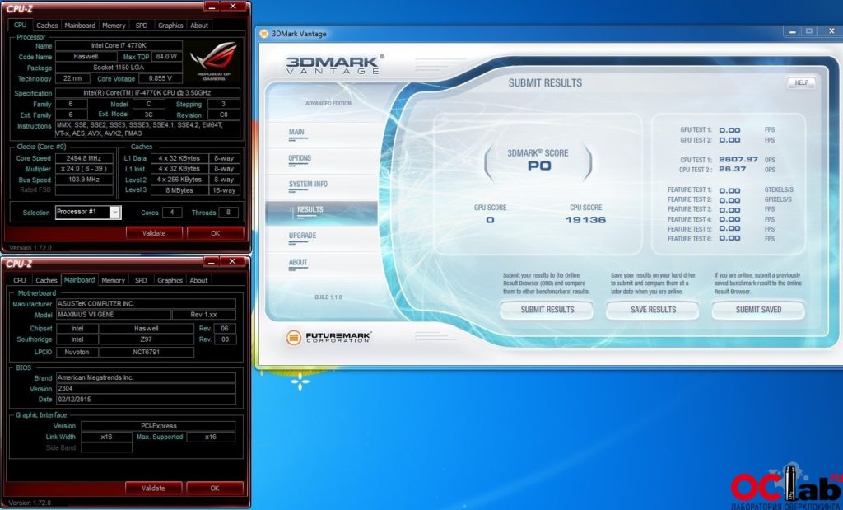Click the Southbridge Z97 field
Image resolution: width=843 pixels, height=510 pixels.
point(147,339)
